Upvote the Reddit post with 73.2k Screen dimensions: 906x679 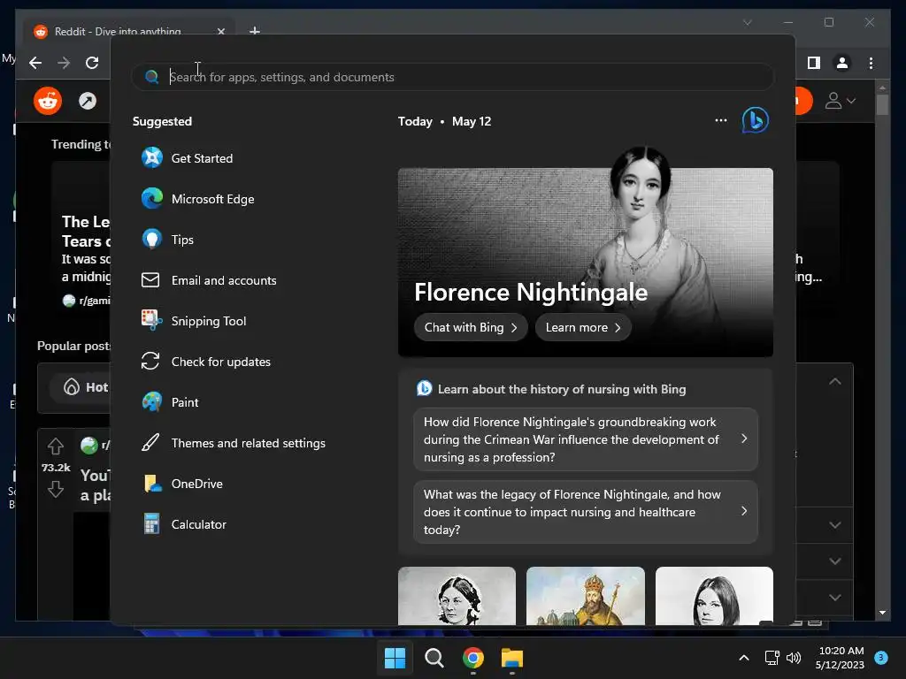56,446
